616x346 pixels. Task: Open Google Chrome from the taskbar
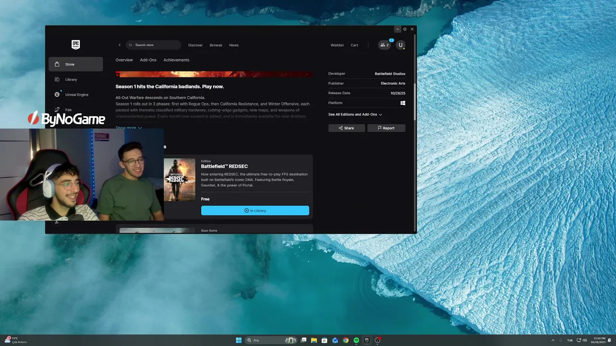(x=346, y=340)
